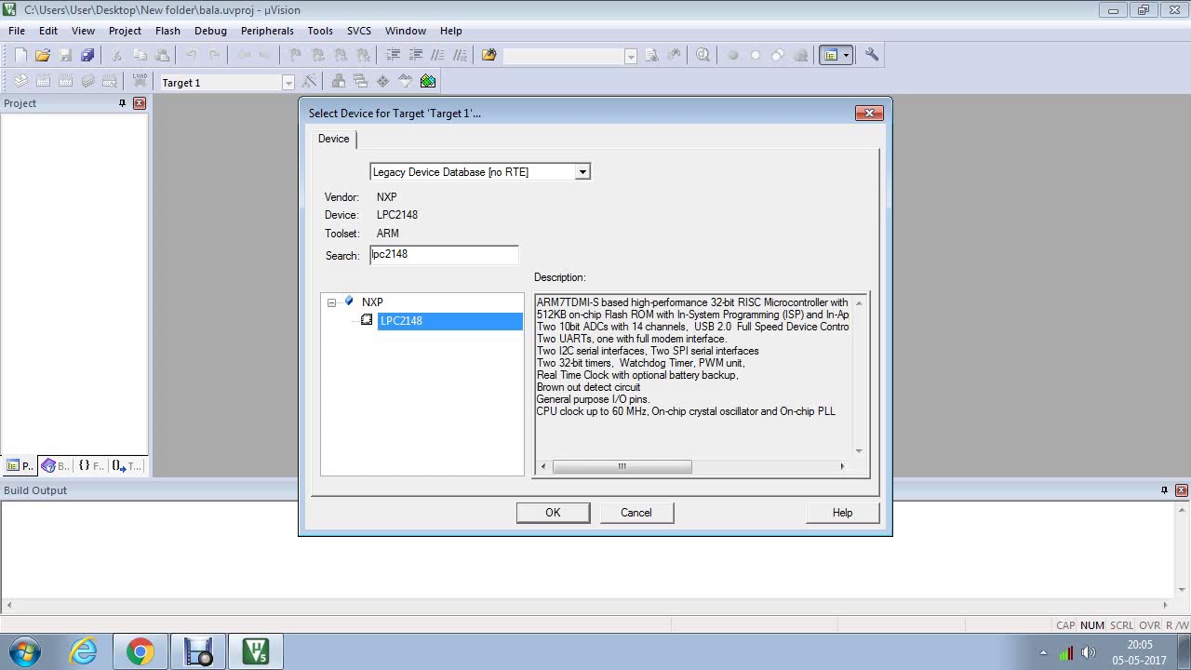The image size is (1191, 670).
Task: Close the Build Output panel
Action: [1182, 490]
